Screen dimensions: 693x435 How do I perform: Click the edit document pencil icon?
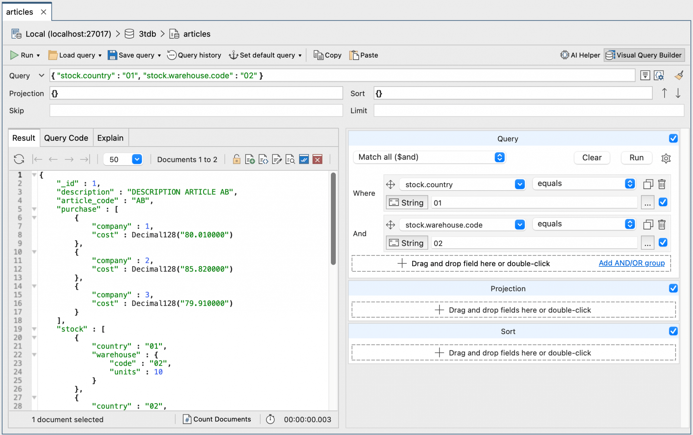276,159
